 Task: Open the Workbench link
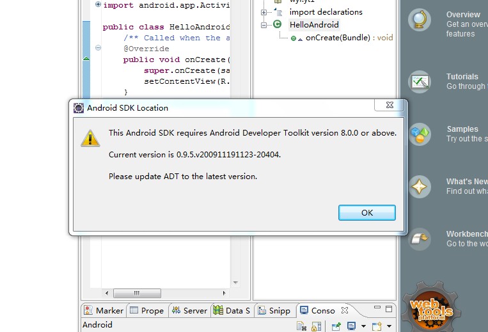pos(467,233)
